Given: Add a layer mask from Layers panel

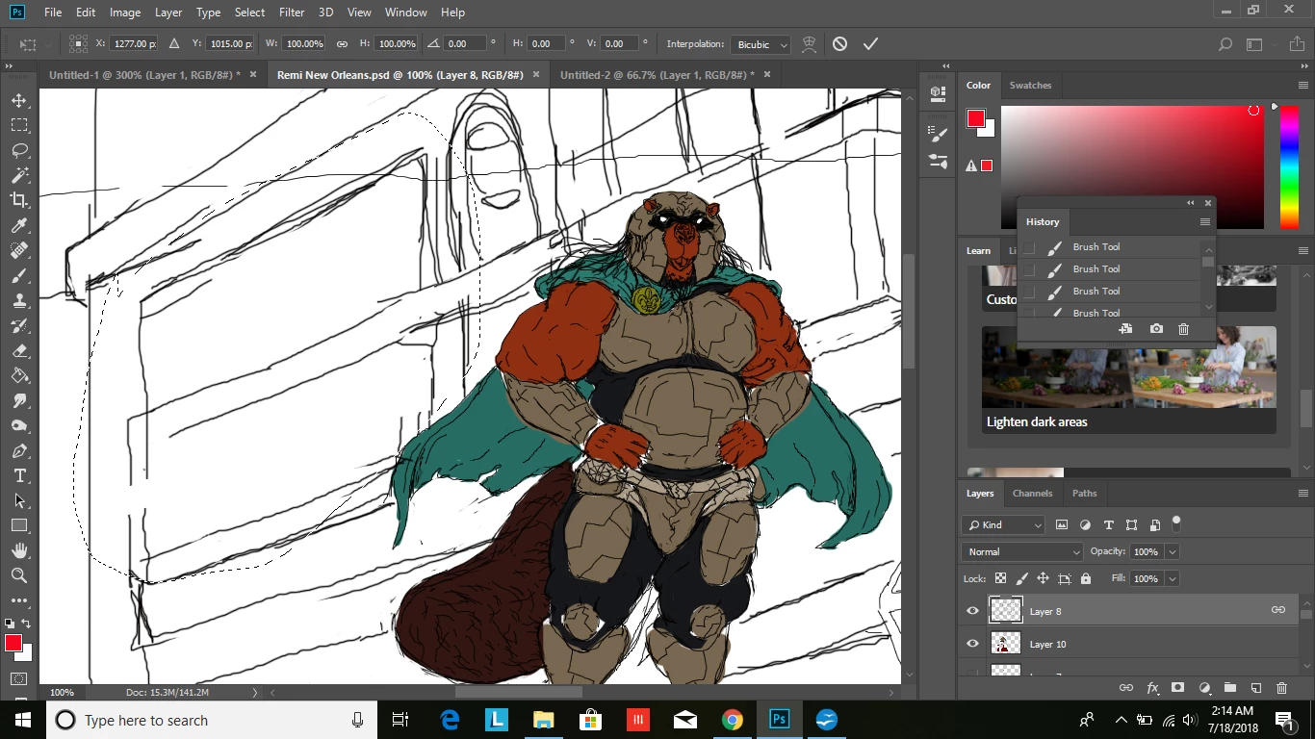Looking at the screenshot, I should tap(1177, 688).
